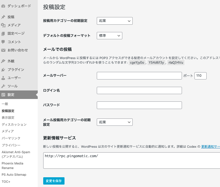Go to パーマリンク settings

11,138
